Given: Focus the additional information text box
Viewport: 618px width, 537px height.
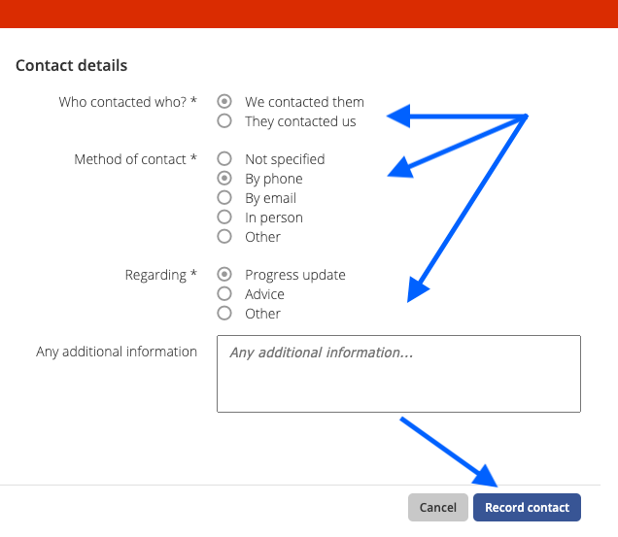Looking at the screenshot, I should [x=398, y=374].
